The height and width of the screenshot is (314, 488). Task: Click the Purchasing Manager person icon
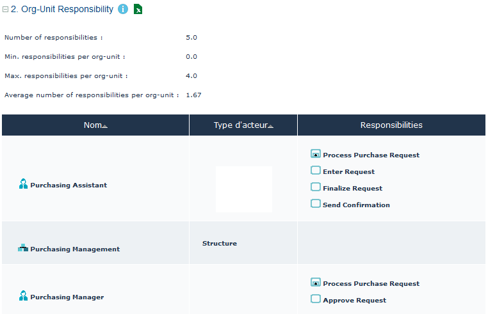point(24,297)
